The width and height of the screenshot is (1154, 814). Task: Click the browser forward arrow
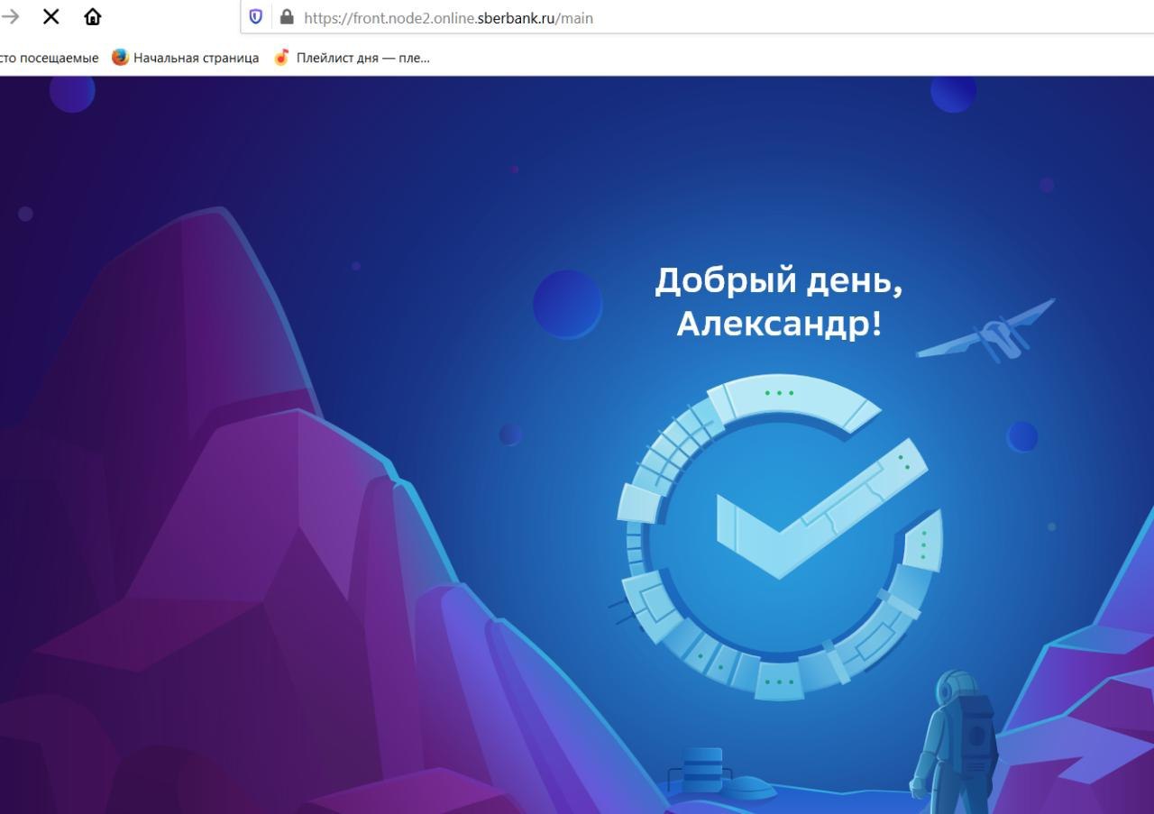click(9, 16)
